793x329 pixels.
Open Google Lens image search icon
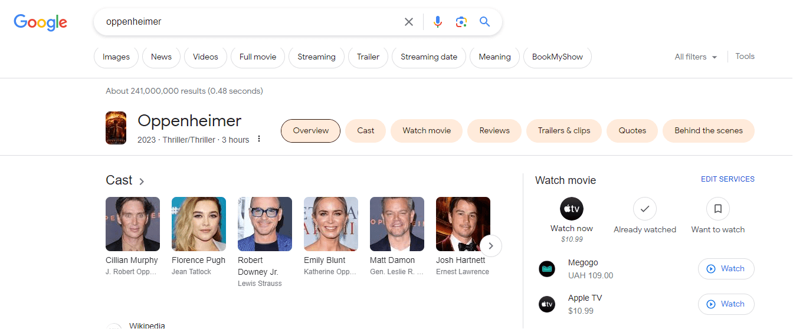point(461,22)
